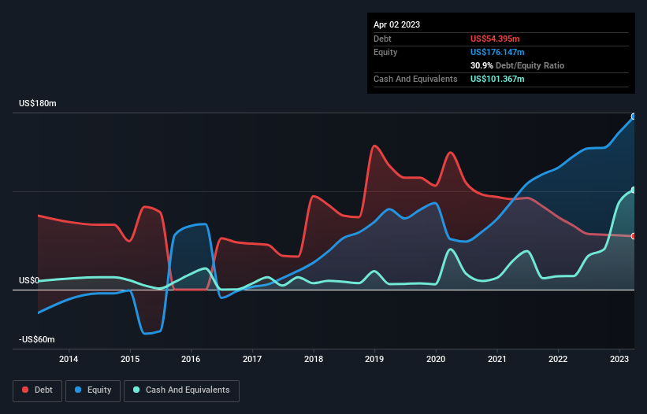Toggle the Equity series legend button
Screen dimensions: 647x414
[x=93, y=390]
